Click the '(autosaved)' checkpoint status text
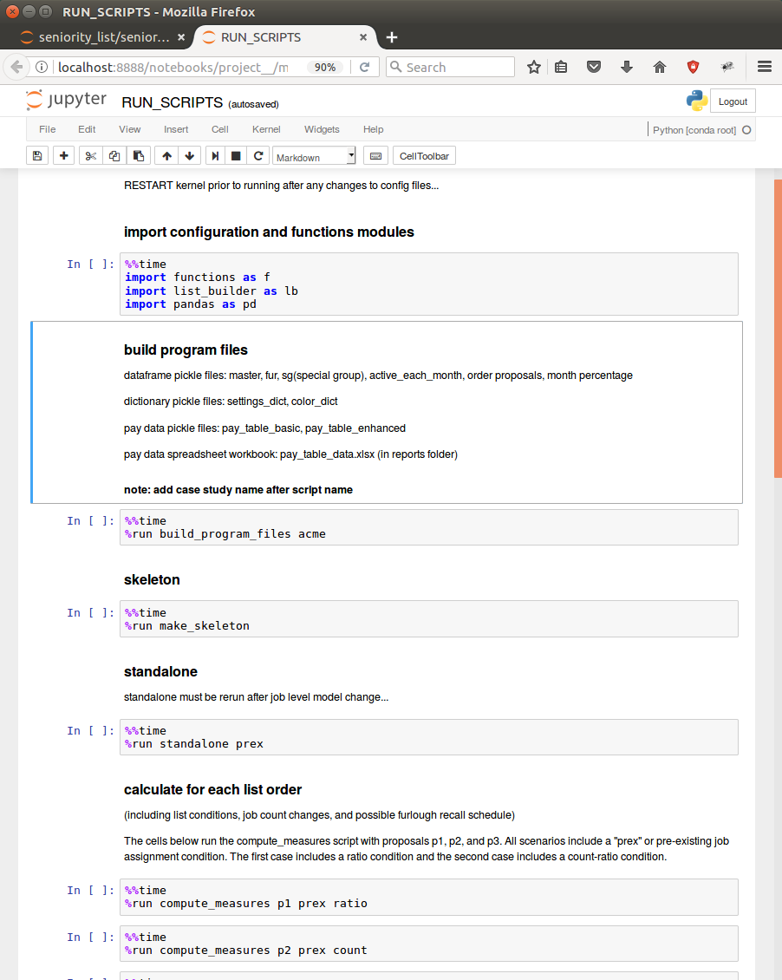 coord(254,104)
